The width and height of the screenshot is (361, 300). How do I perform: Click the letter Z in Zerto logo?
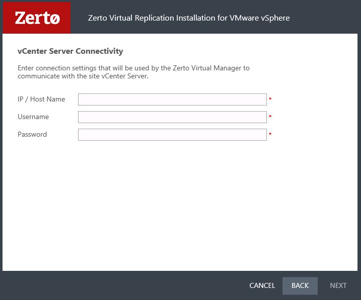pyautogui.click(x=20, y=18)
